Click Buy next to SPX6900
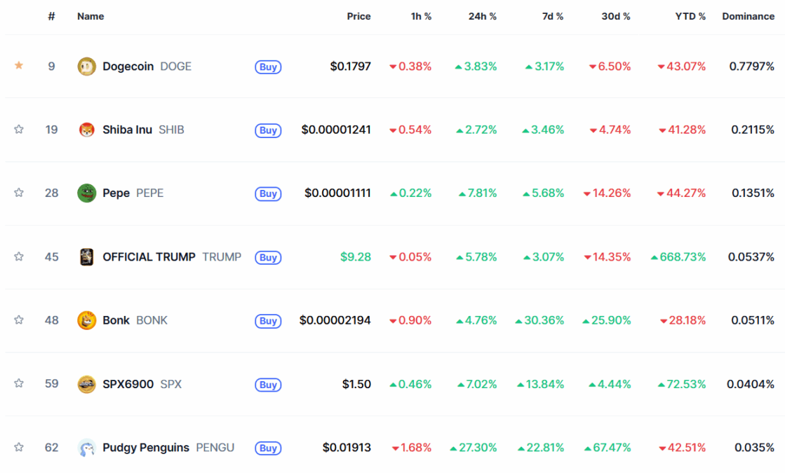Screen dimensions: 785x473 pyautogui.click(x=269, y=385)
